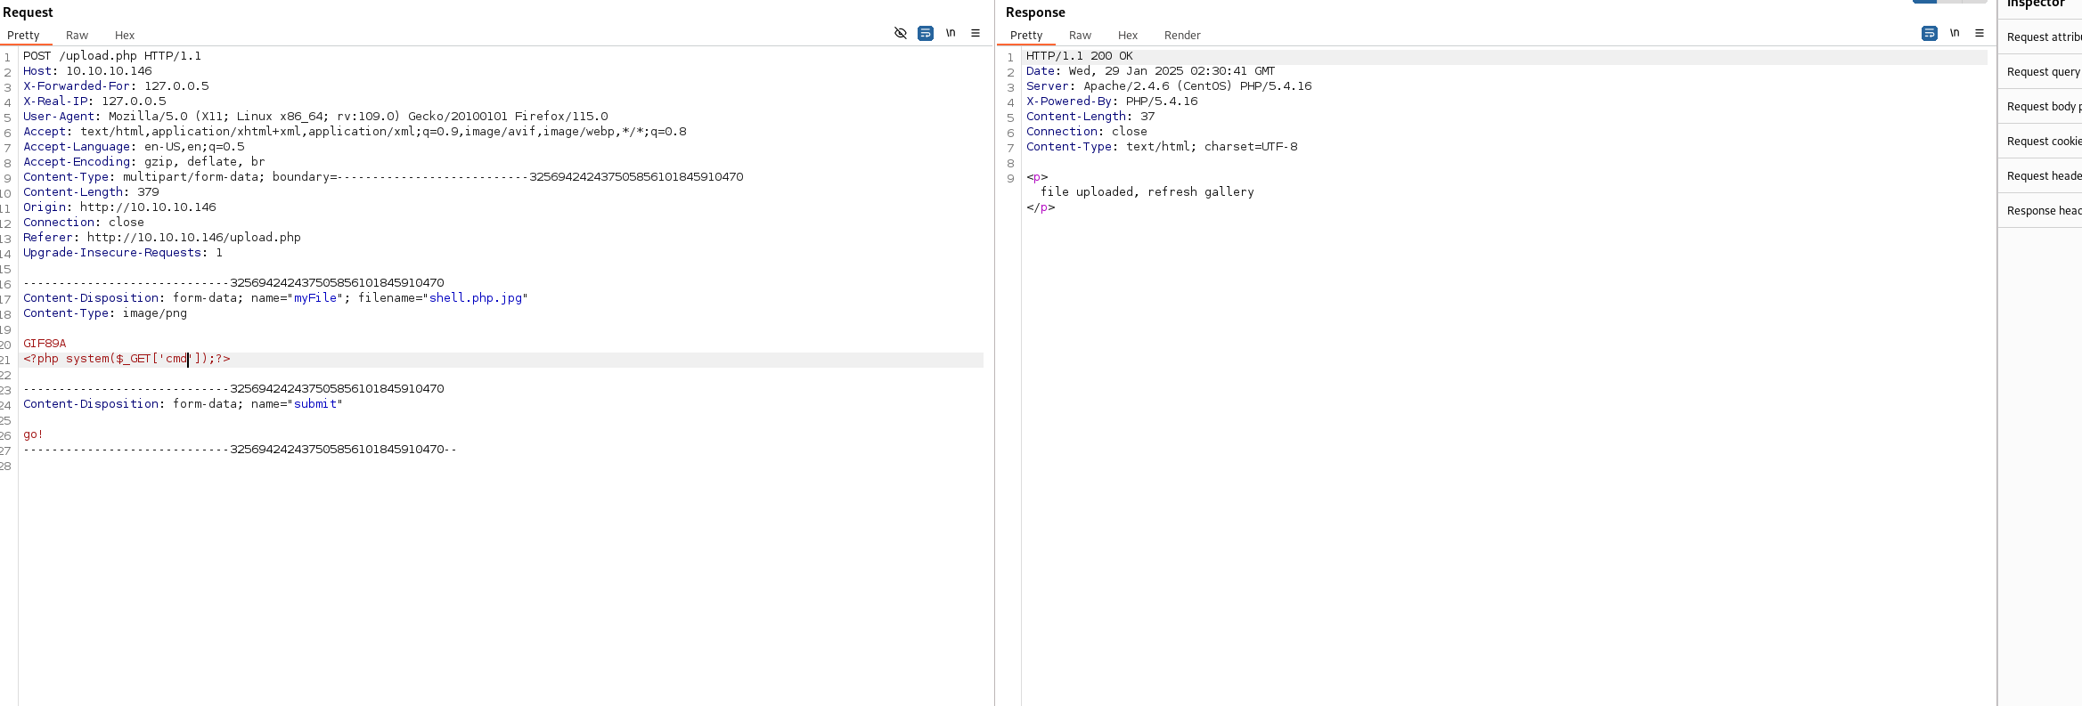The height and width of the screenshot is (706, 2082).
Task: Click the Request panel title
Action: pyautogui.click(x=28, y=12)
